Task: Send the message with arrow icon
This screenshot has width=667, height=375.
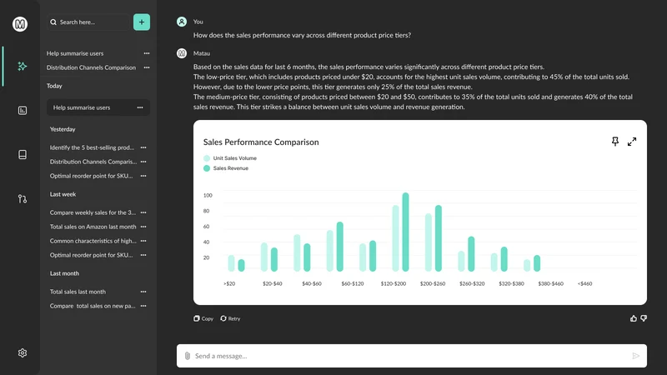Action: 636,356
